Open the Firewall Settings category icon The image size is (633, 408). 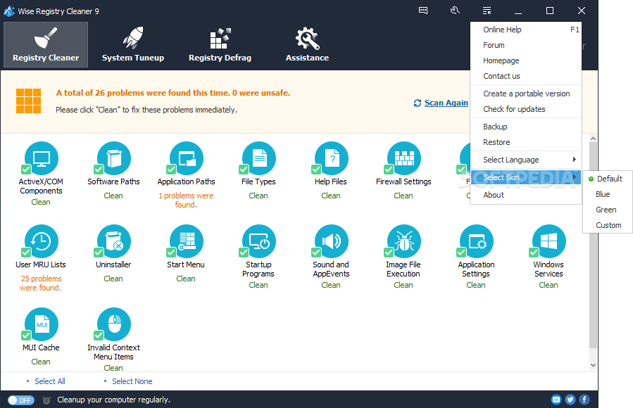tap(403, 158)
